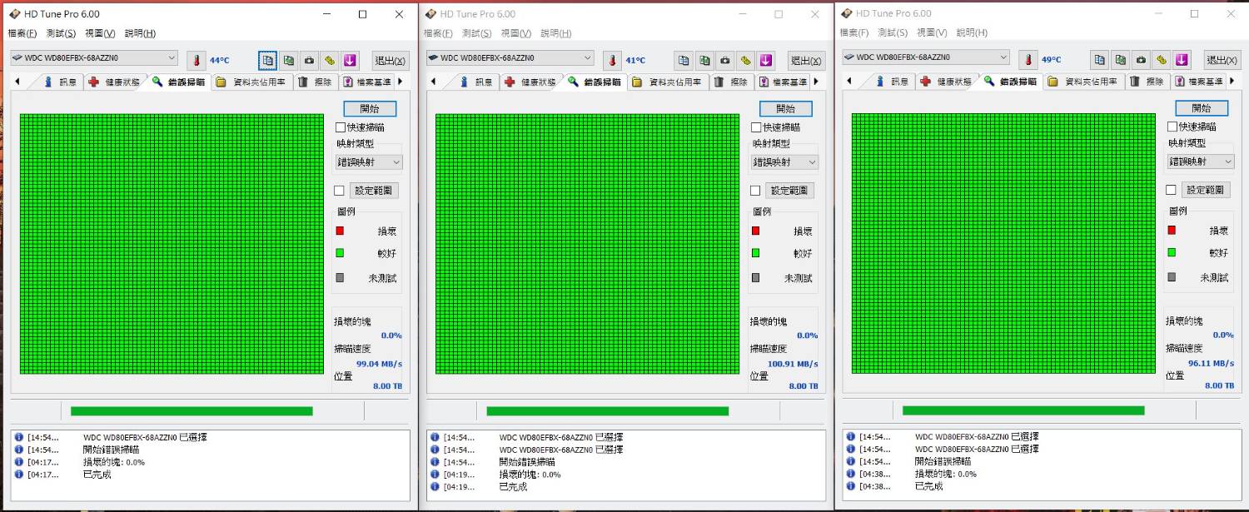The image size is (1249, 512).
Task: Click the thermometer icon beside 49°C
Action: [1028, 60]
